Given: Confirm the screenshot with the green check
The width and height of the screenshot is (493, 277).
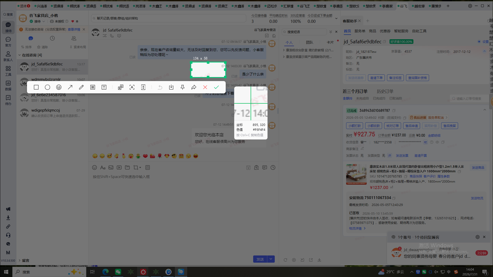Looking at the screenshot, I should (216, 87).
